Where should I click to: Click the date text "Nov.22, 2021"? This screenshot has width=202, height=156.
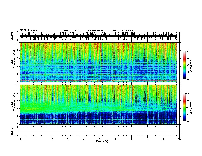[71, 31]
